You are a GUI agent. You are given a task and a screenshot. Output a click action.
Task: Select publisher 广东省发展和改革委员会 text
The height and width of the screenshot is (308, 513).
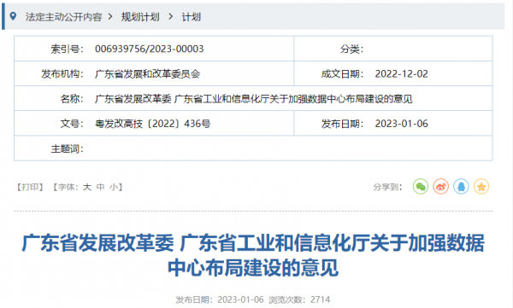coord(147,74)
